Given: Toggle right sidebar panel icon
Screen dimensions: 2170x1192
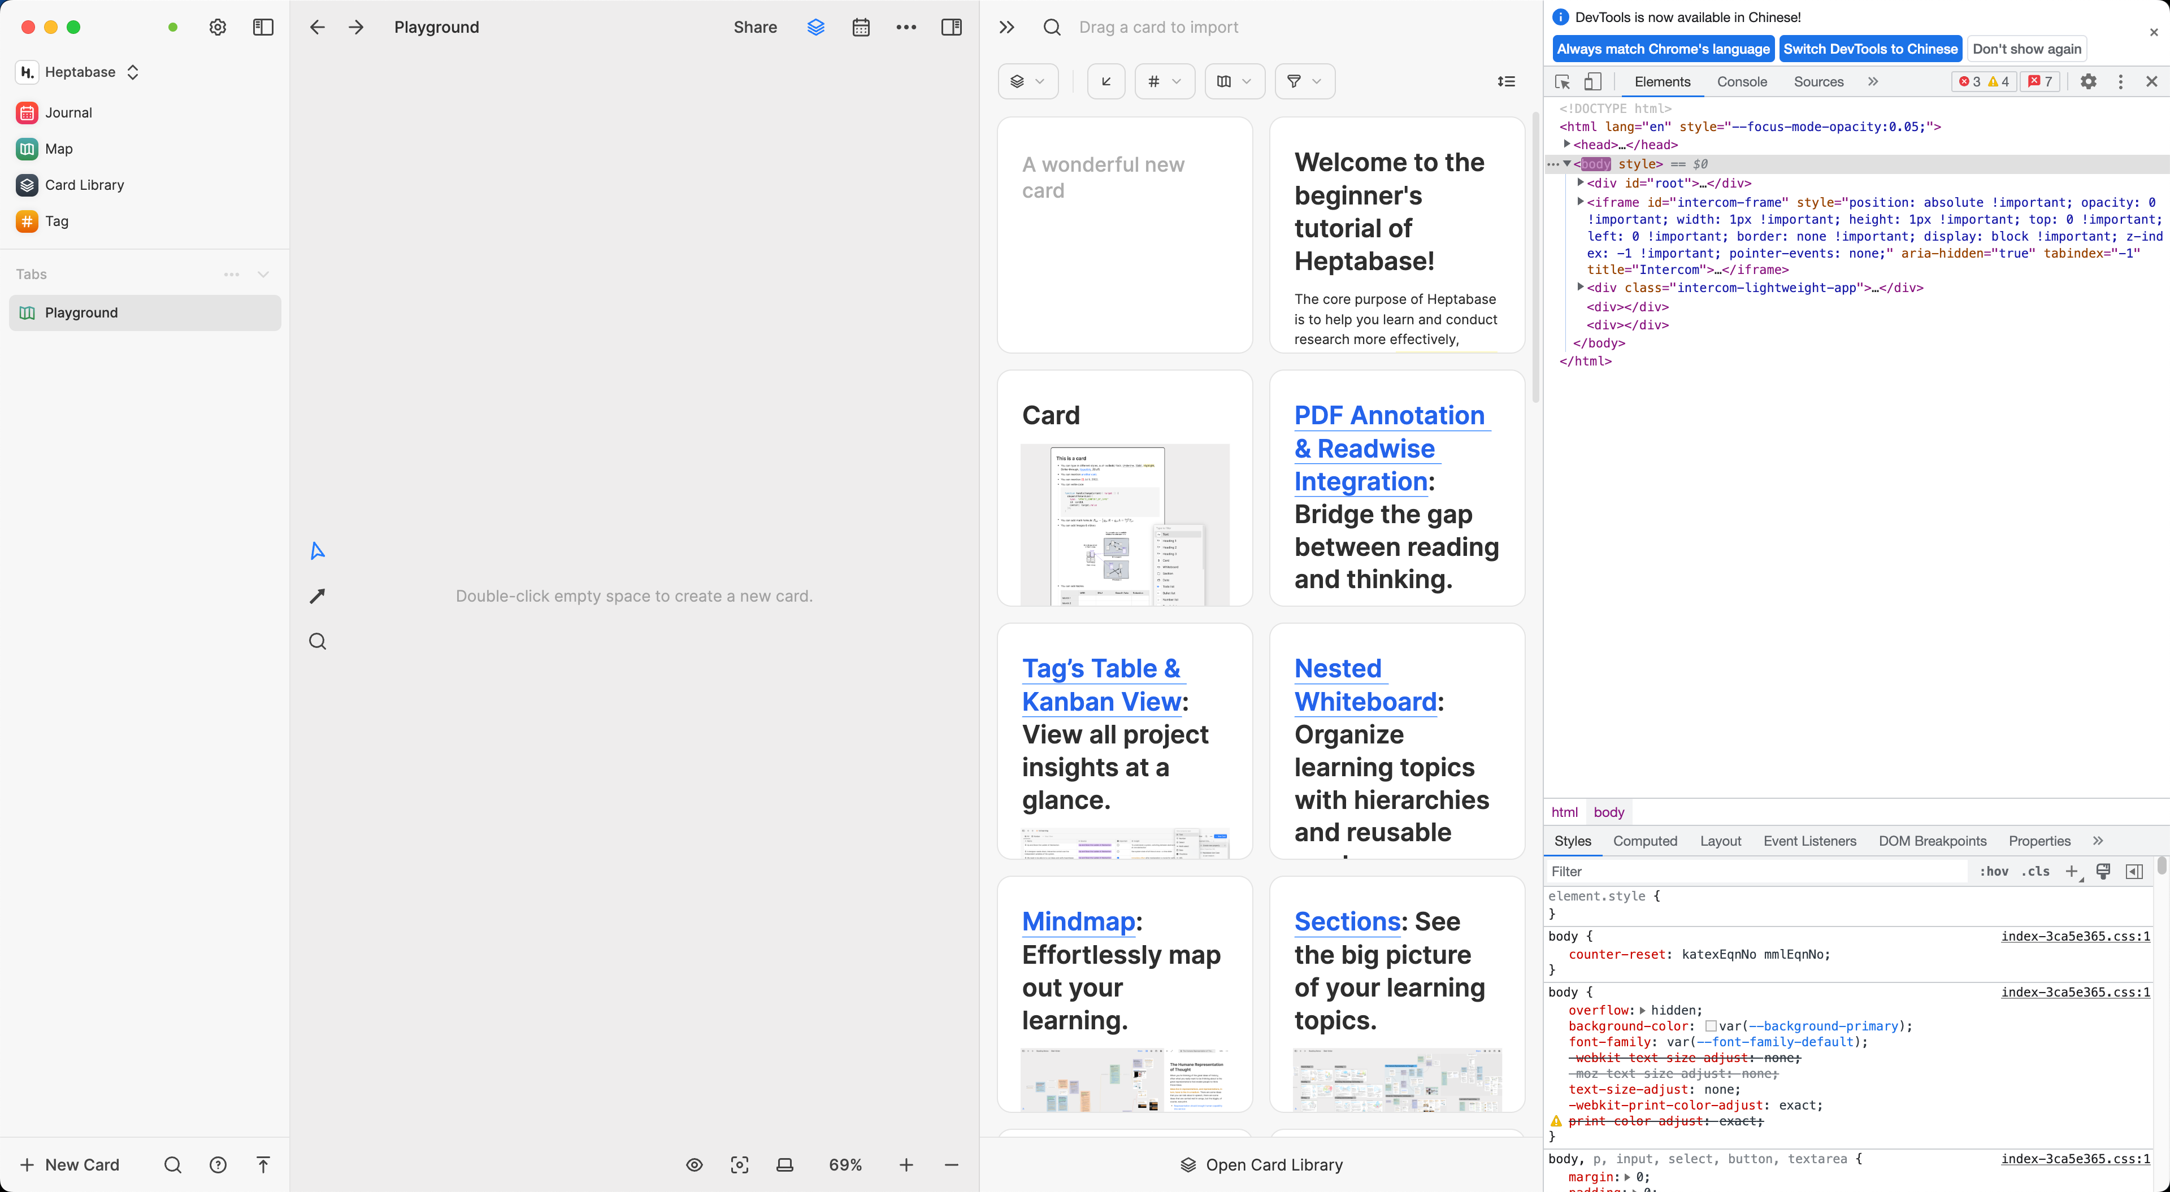Looking at the screenshot, I should pyautogui.click(x=951, y=27).
